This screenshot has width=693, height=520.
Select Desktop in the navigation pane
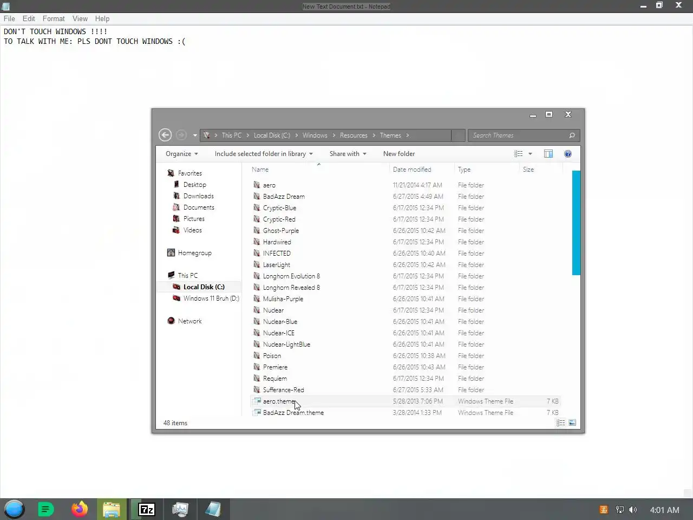coord(194,185)
